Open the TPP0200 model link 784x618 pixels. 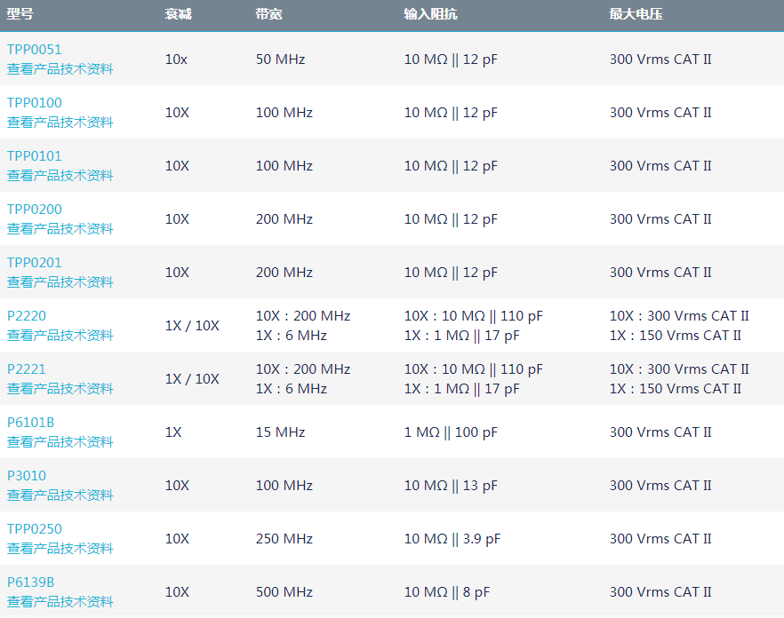35,210
